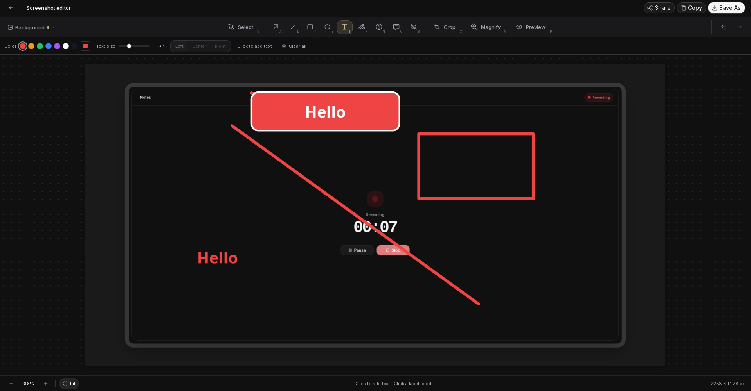Pick the green color swatch
751x391 pixels.
40,46
